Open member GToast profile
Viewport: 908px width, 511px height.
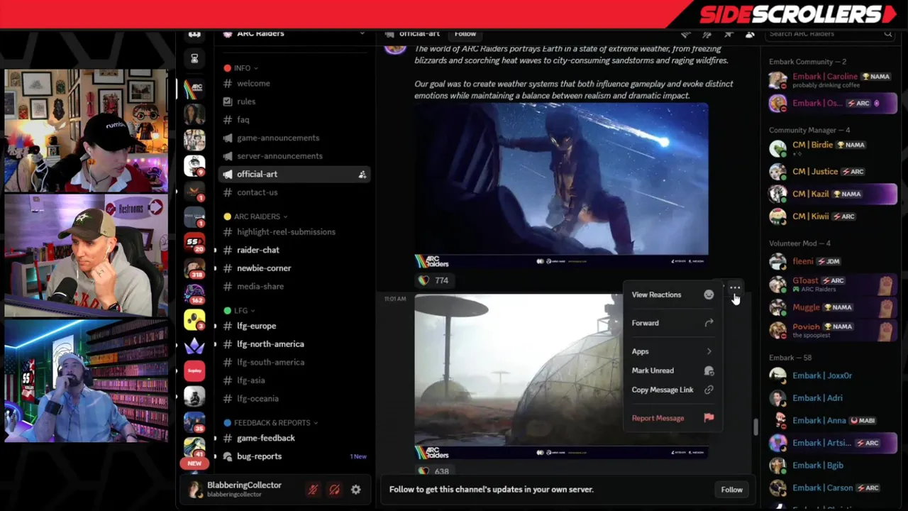[x=832, y=284]
